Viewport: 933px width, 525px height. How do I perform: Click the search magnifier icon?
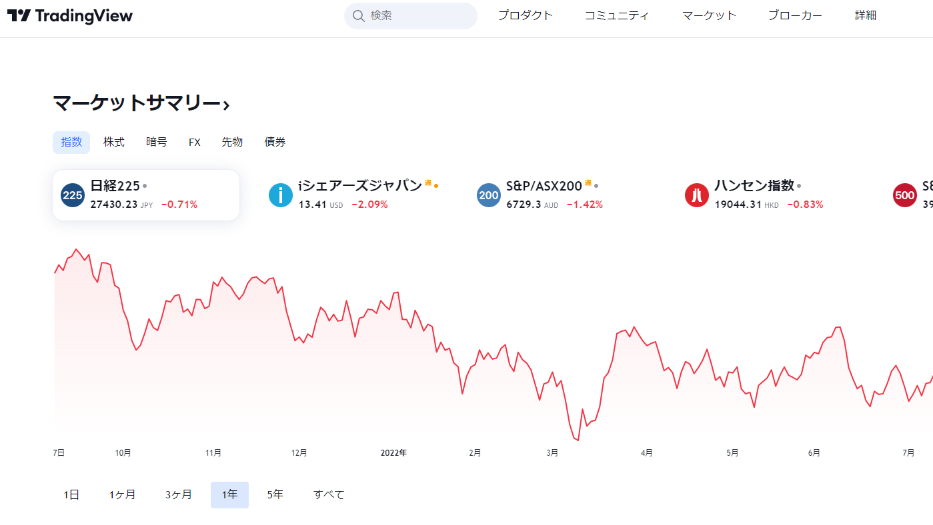pos(359,15)
